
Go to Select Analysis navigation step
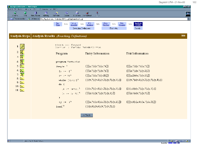[x=73, y=24]
